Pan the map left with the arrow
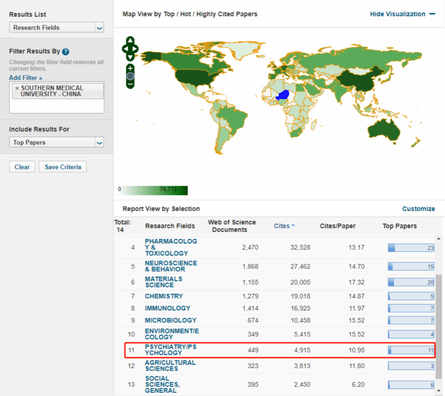Image resolution: width=445 pixels, height=396 pixels. point(124,49)
